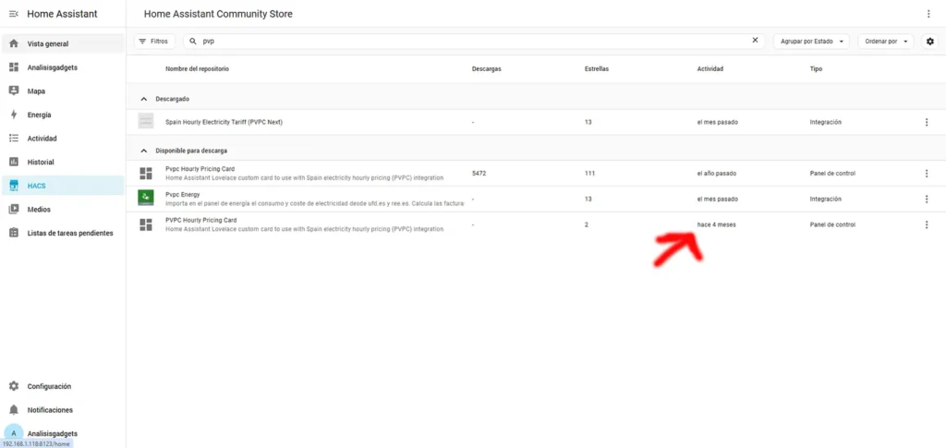Open Historial chart icon
Viewport: 946px width, 448px height.
14,163
